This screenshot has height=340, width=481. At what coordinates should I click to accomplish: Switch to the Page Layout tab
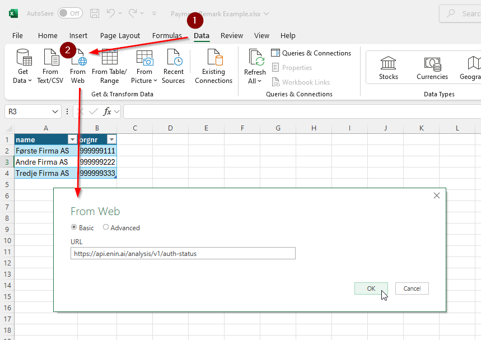tap(120, 36)
